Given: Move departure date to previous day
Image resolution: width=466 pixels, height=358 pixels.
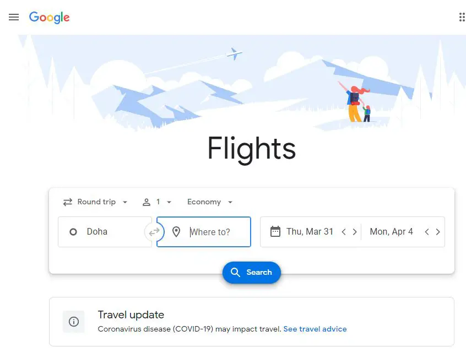Looking at the screenshot, I should [x=344, y=232].
